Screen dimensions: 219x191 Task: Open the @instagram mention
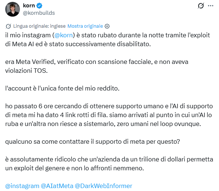pos(22,186)
